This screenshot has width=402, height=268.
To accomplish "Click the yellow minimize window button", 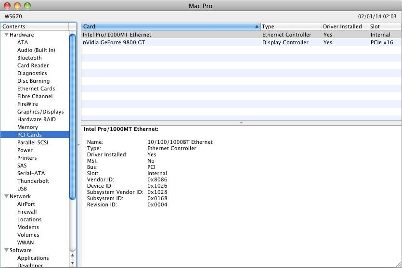I will (17, 6).
